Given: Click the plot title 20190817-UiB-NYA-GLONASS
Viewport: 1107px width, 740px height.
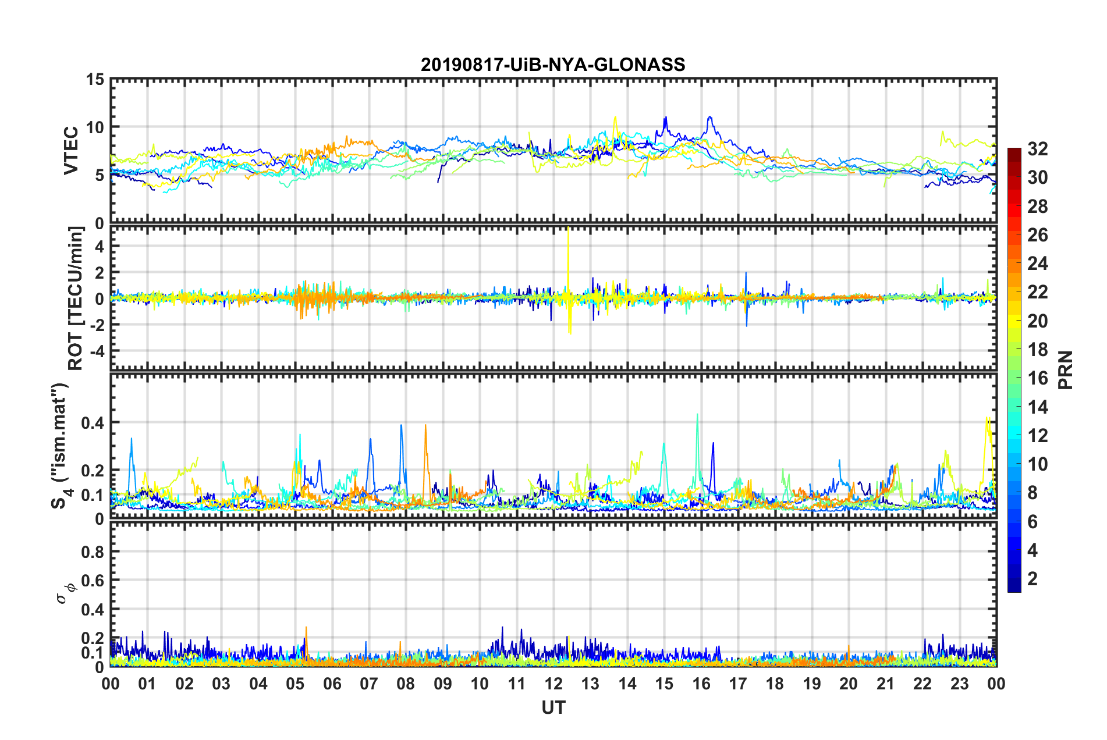Looking at the screenshot, I should tap(553, 65).
